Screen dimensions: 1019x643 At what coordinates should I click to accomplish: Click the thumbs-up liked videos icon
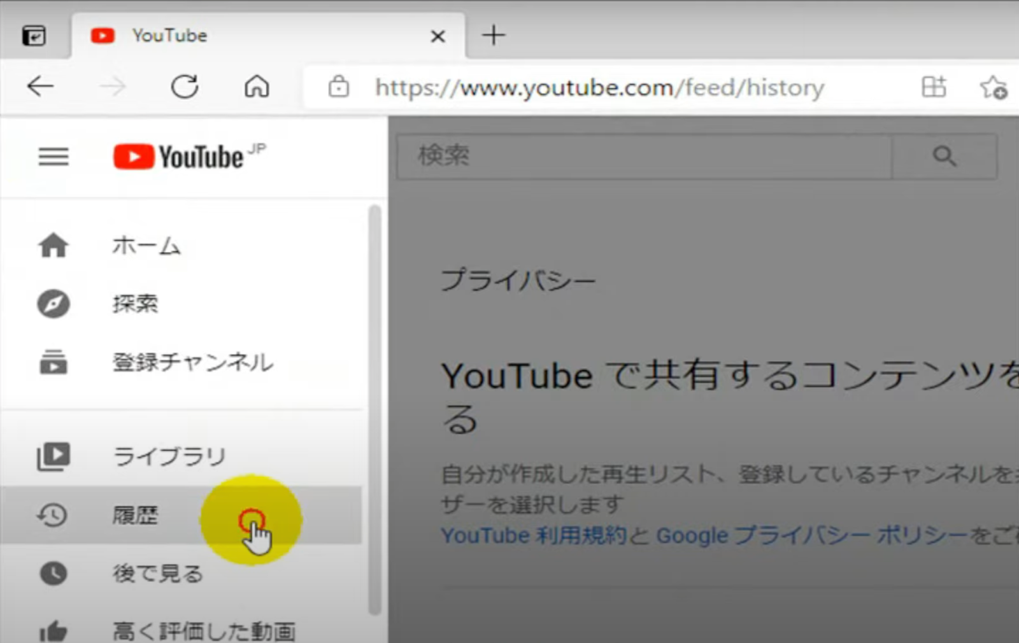point(53,632)
